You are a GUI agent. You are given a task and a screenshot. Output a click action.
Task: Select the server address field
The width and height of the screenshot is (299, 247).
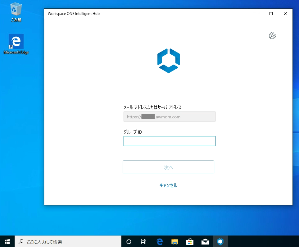(169, 117)
